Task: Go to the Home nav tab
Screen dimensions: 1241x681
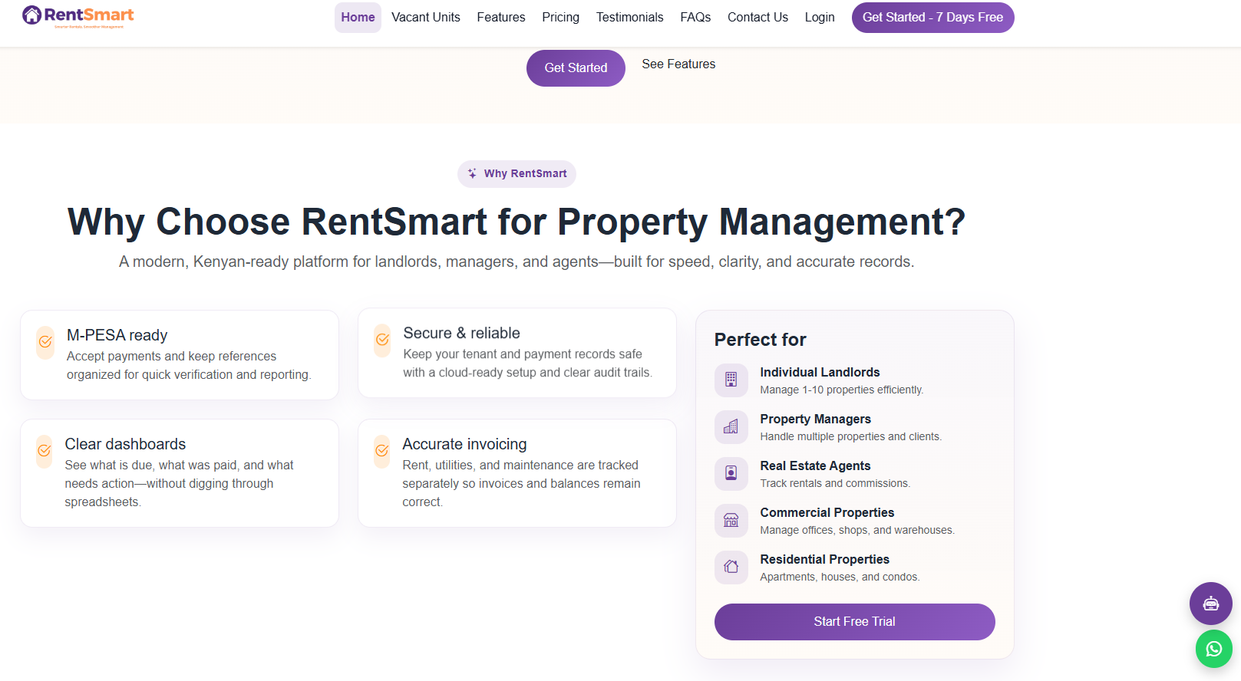Action: [x=358, y=17]
